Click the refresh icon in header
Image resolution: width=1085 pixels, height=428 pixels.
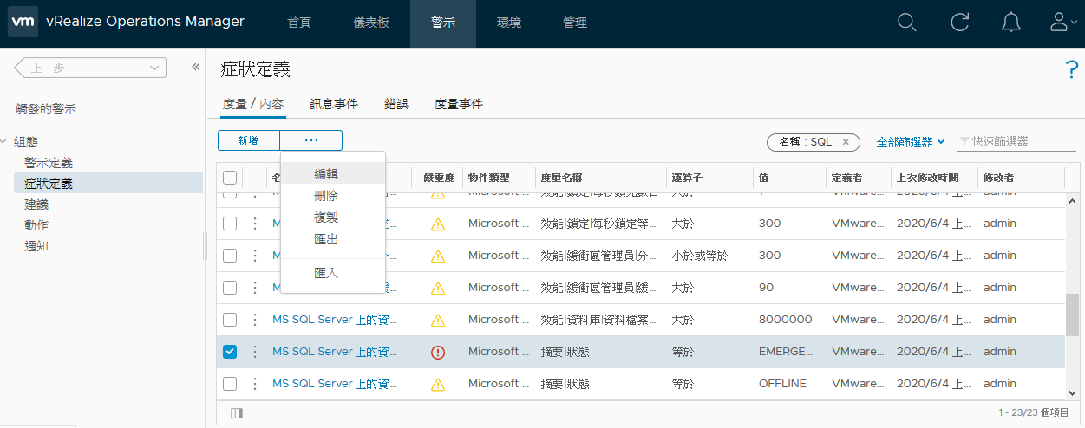(x=959, y=23)
